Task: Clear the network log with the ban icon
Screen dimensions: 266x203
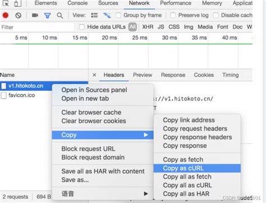Action: 19,15
